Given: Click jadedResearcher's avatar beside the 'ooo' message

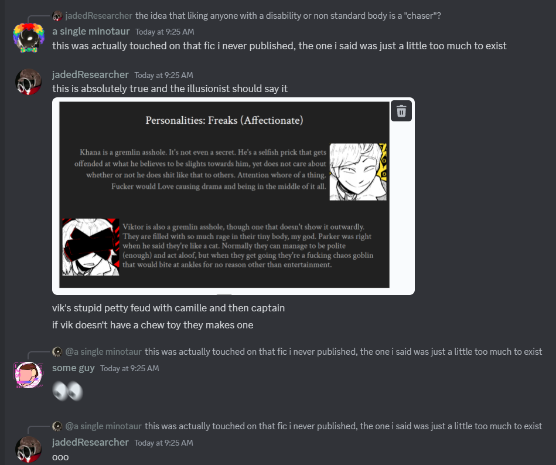Looking at the screenshot, I should pos(28,450).
